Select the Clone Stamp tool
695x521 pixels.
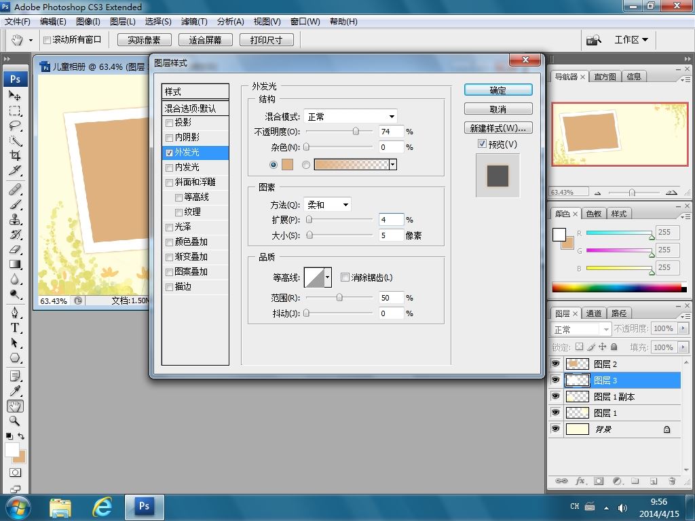tap(15, 220)
